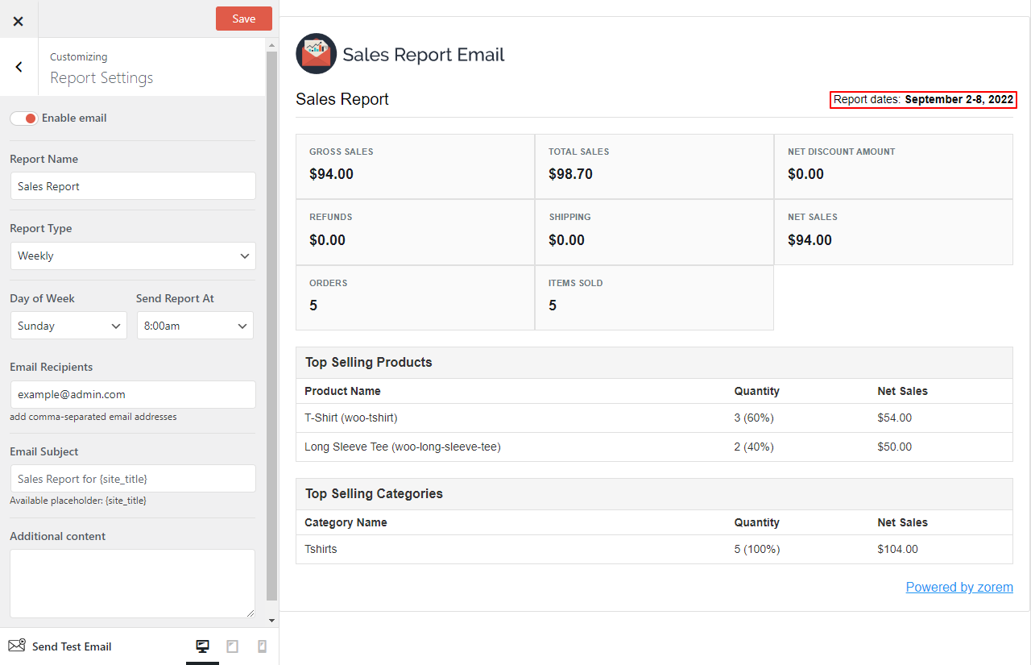
Task: Click the Tshirts category name
Action: click(x=319, y=549)
